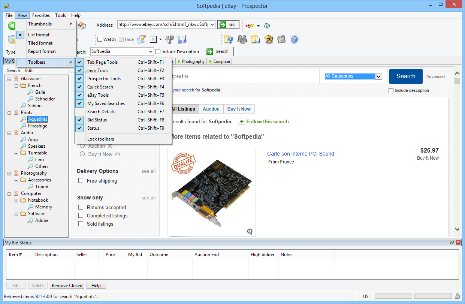Click the blue eBay Search button
The image size is (465, 304).
(x=406, y=76)
